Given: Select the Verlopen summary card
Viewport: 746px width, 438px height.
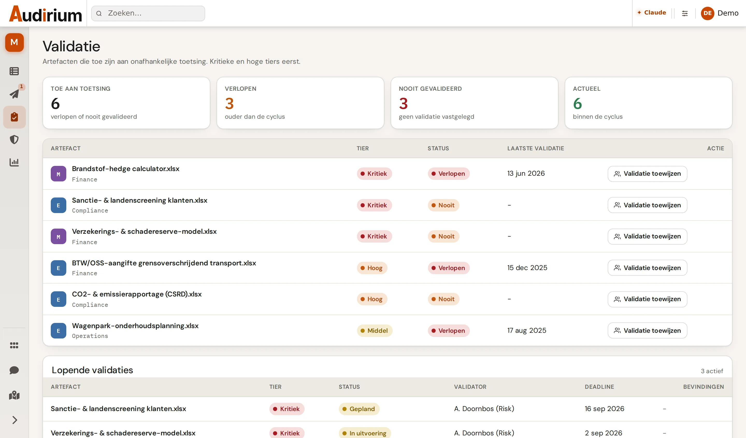Looking at the screenshot, I should pyautogui.click(x=300, y=103).
